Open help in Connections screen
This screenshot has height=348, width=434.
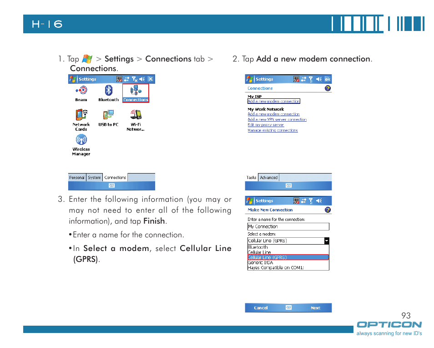coord(328,88)
